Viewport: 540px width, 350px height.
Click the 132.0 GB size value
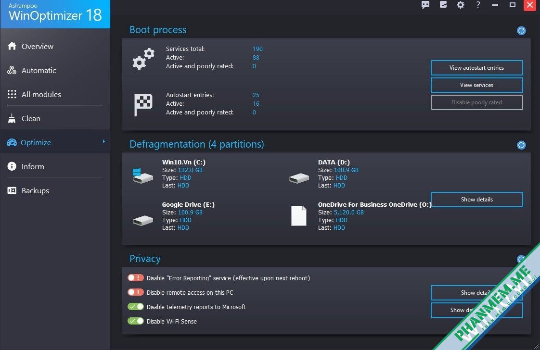click(190, 170)
